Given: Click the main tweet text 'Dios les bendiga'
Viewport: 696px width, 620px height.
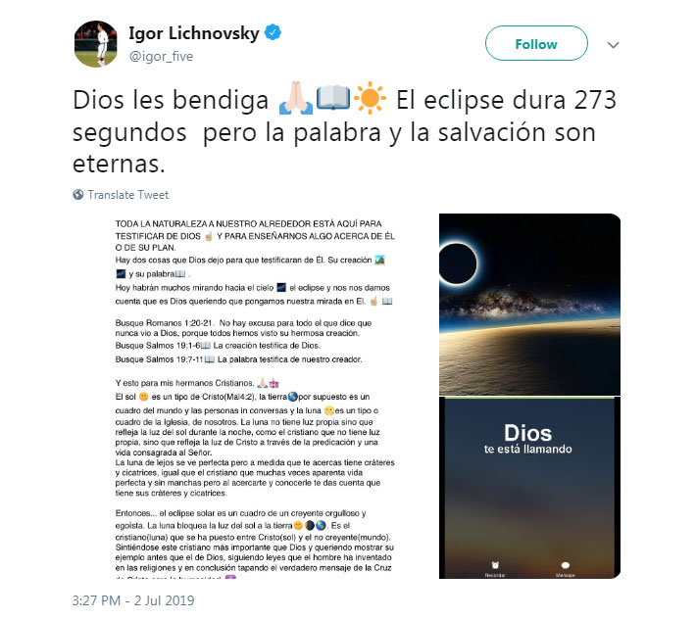Looking at the screenshot, I should coord(171,100).
